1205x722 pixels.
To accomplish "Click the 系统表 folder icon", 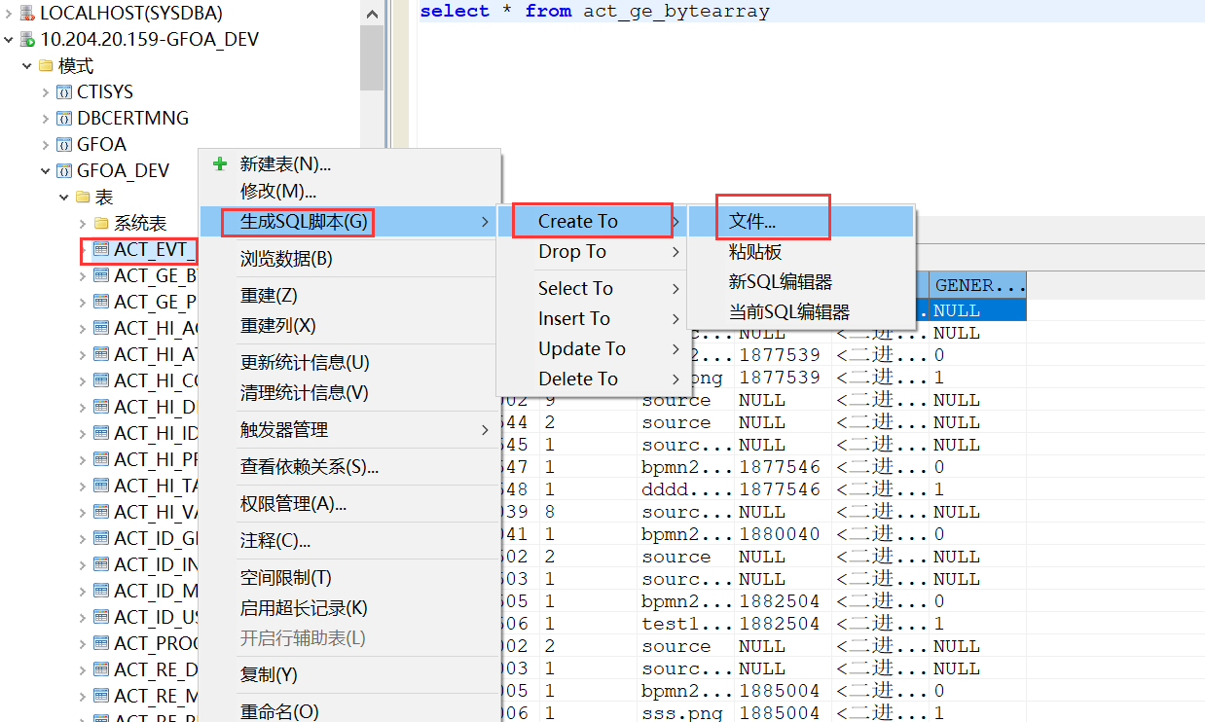I will point(101,224).
